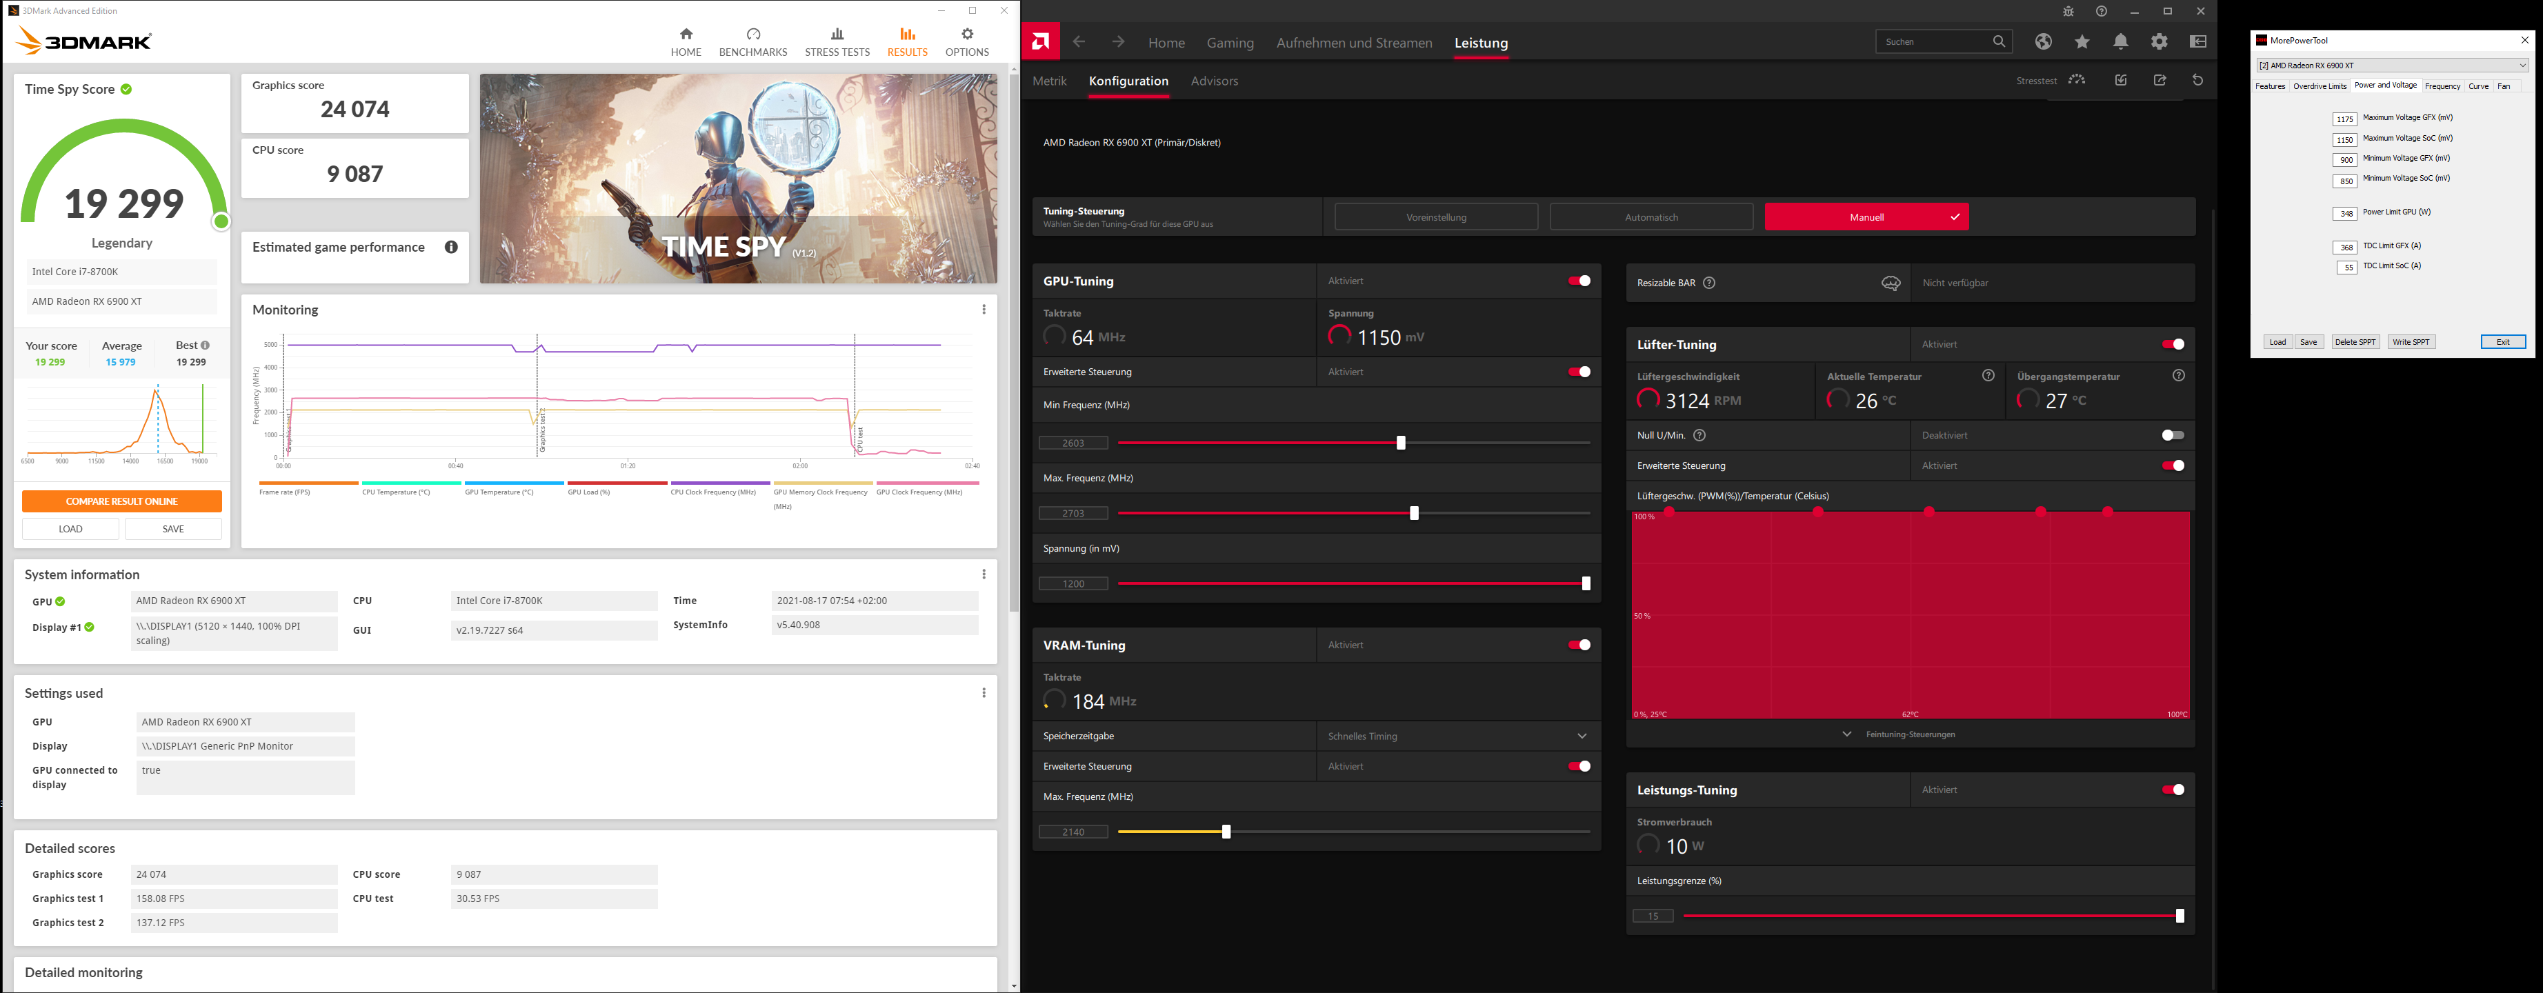Open the Speicherzeitgabe timing dropdown
Screen dimensions: 2543x993
(x=1457, y=736)
